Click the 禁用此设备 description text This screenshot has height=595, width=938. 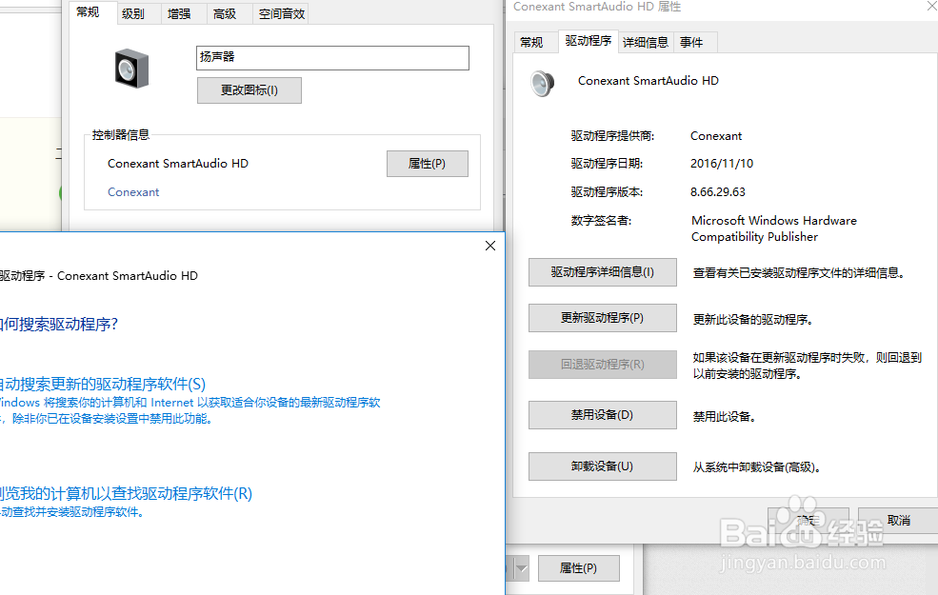724,416
